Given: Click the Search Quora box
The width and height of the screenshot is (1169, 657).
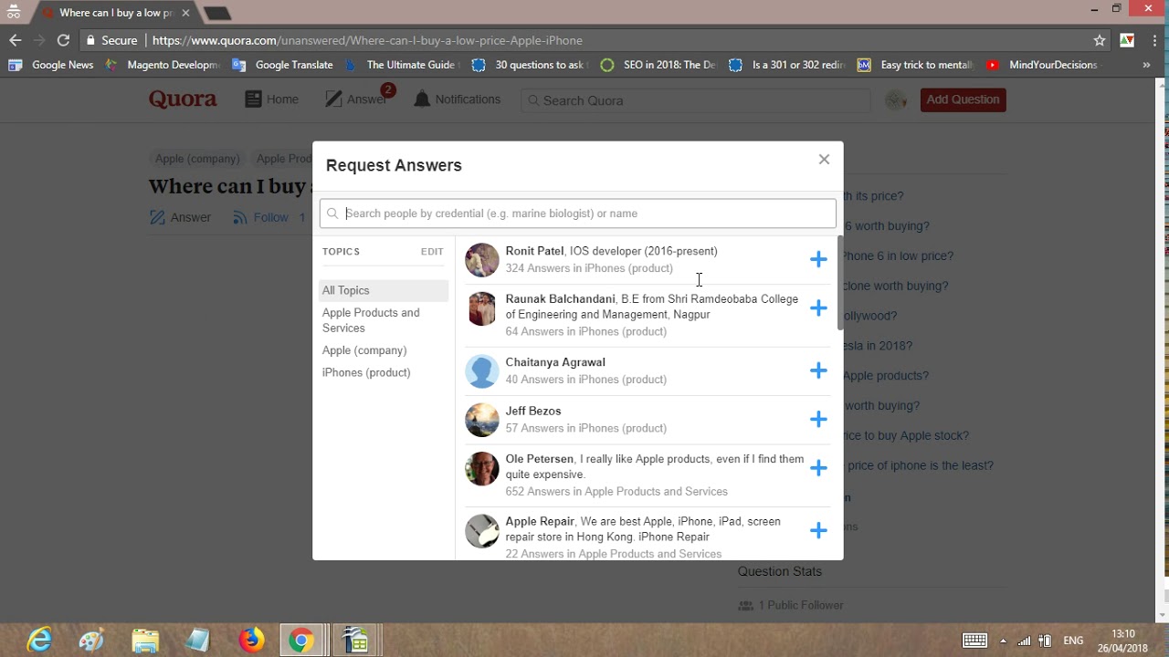Looking at the screenshot, I should tap(695, 100).
